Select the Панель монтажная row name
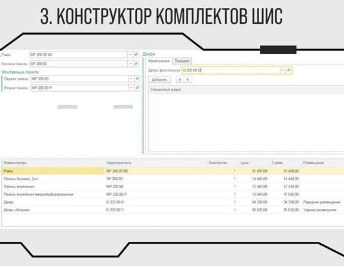 [x=19, y=187]
